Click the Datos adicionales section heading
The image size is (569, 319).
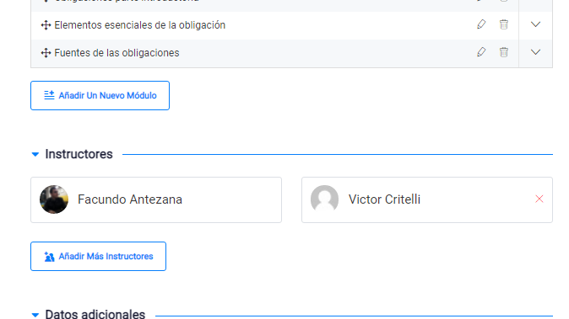(95, 314)
